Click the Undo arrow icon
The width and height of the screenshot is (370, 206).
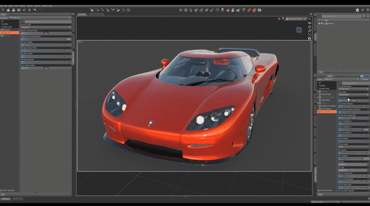[35, 10]
